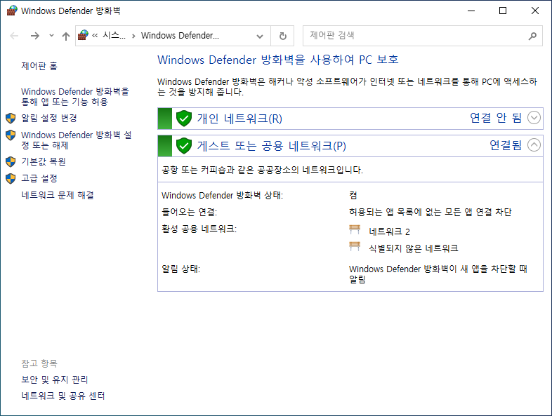Click 방화벽을 사용하여 PC 보호 heading

(278, 60)
